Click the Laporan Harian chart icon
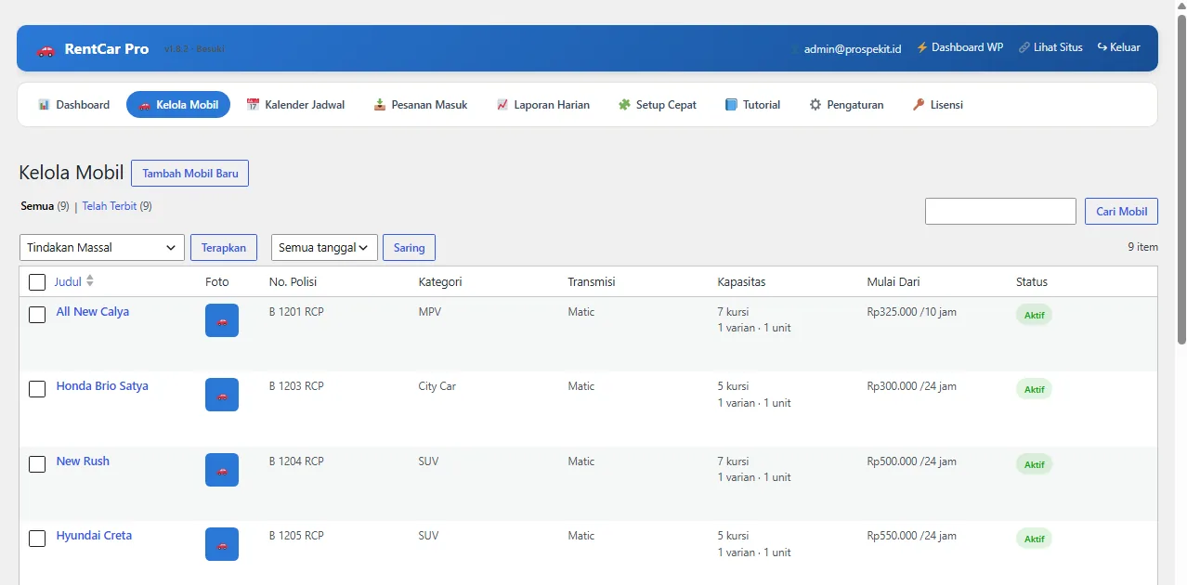Image resolution: width=1187 pixels, height=585 pixels. pyautogui.click(x=502, y=105)
